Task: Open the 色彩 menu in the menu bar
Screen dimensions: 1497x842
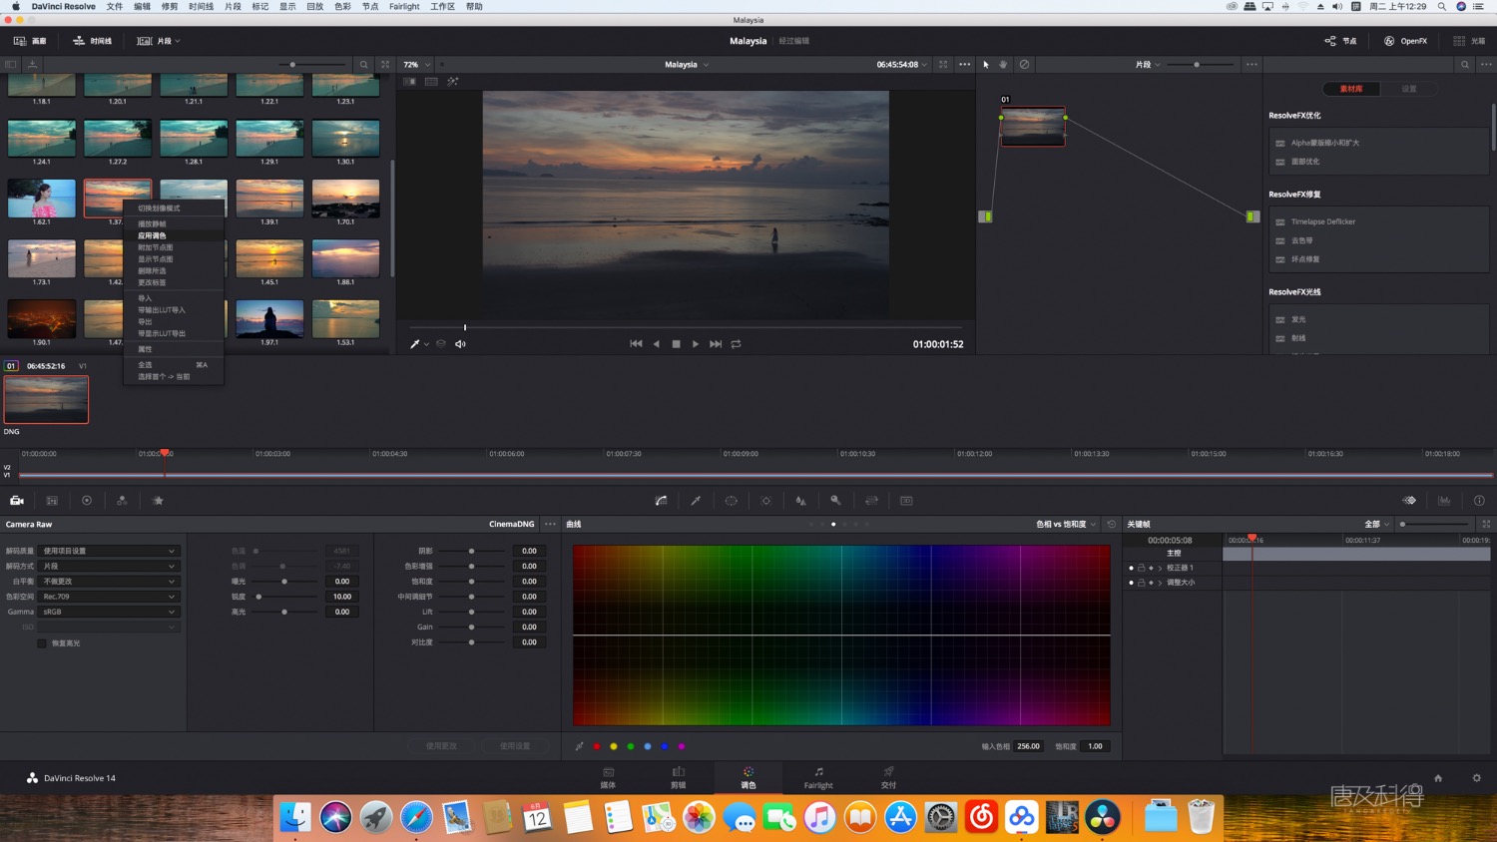Action: 342,6
